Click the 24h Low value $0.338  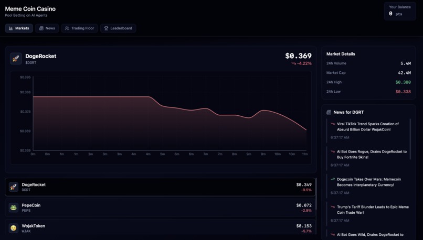coord(403,92)
